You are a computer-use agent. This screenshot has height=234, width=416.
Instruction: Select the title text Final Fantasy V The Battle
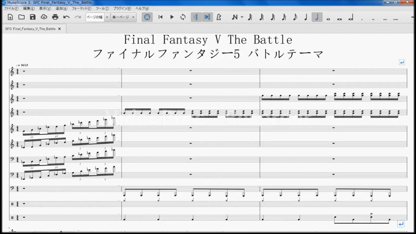[x=208, y=40]
